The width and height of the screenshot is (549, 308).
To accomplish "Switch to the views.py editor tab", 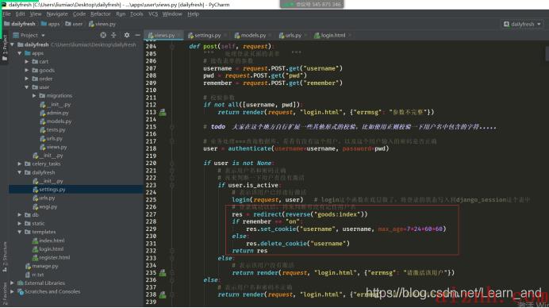I will [163, 36].
